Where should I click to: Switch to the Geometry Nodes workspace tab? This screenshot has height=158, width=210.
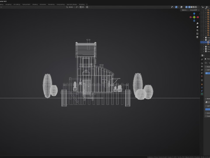pos(72,4)
